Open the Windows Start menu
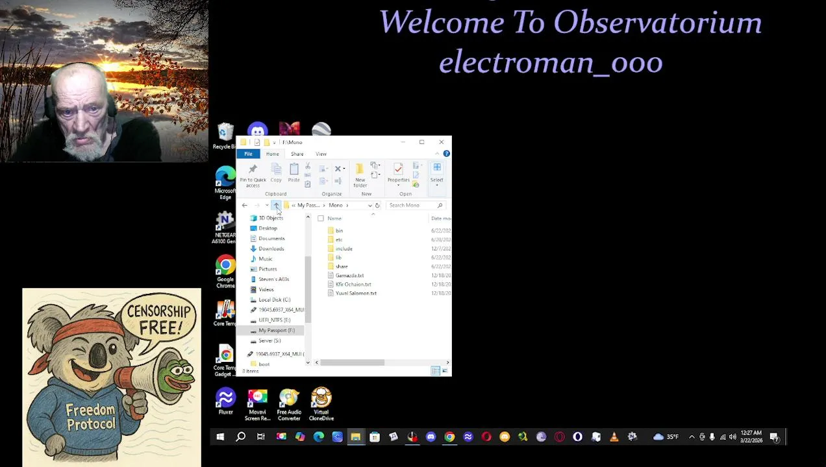 coord(220,437)
